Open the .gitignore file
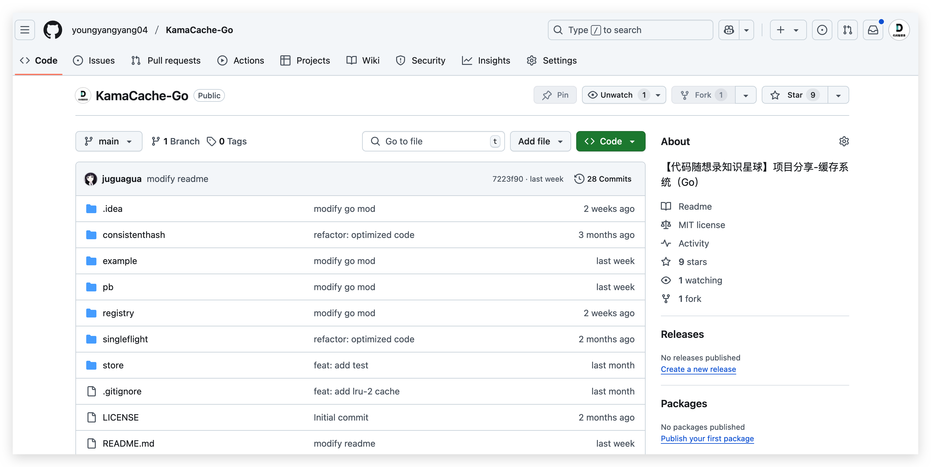This screenshot has height=467, width=931. coord(122,391)
